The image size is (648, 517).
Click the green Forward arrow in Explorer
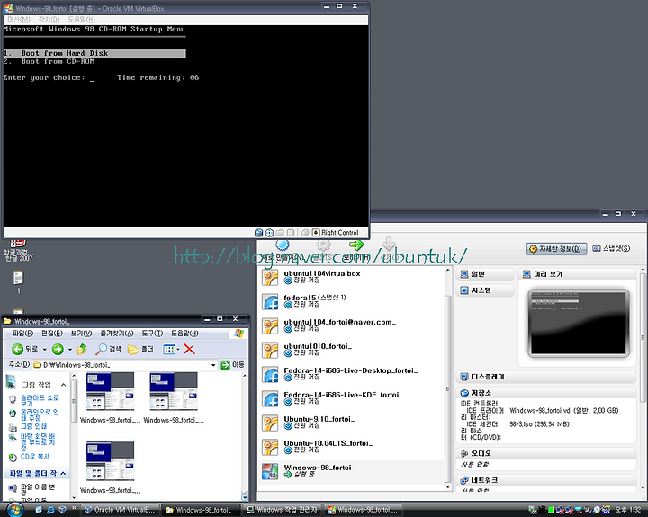(58, 350)
